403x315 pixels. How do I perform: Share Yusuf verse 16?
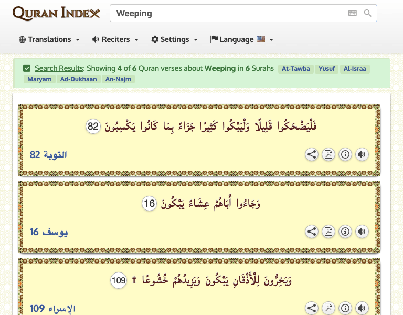point(312,232)
